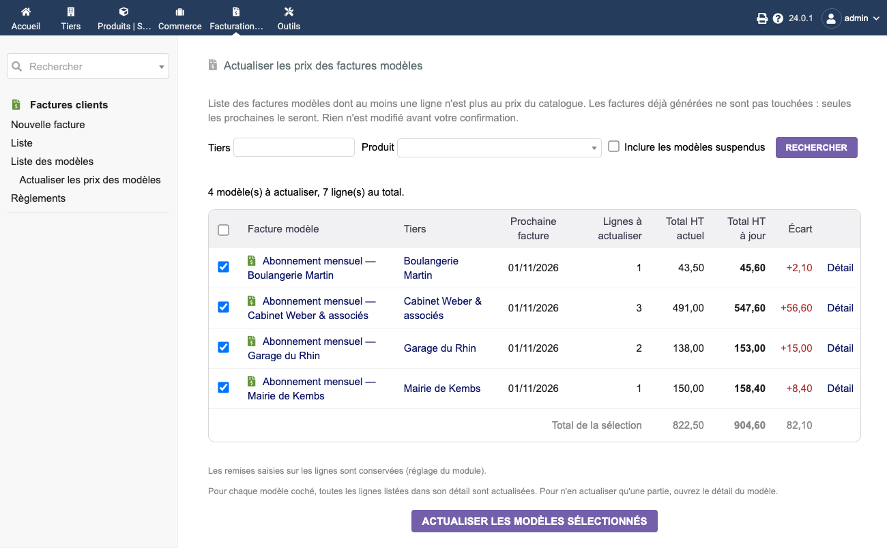The width and height of the screenshot is (887, 548).
Task: Toggle the select-all checkbox in table header
Action: coord(223,230)
